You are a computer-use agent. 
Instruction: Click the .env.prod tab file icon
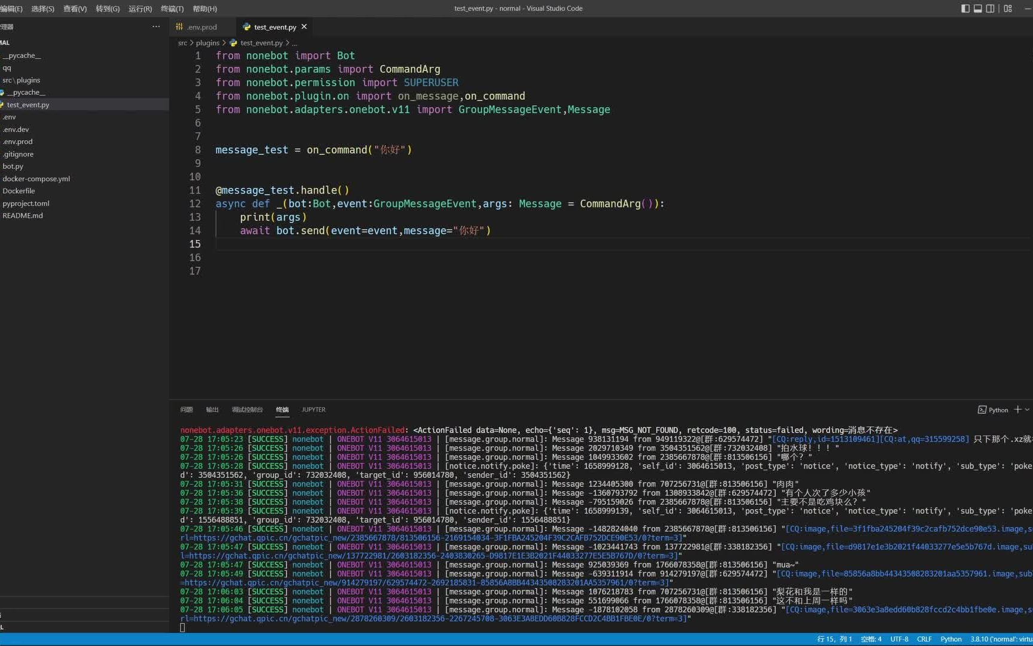coord(179,27)
